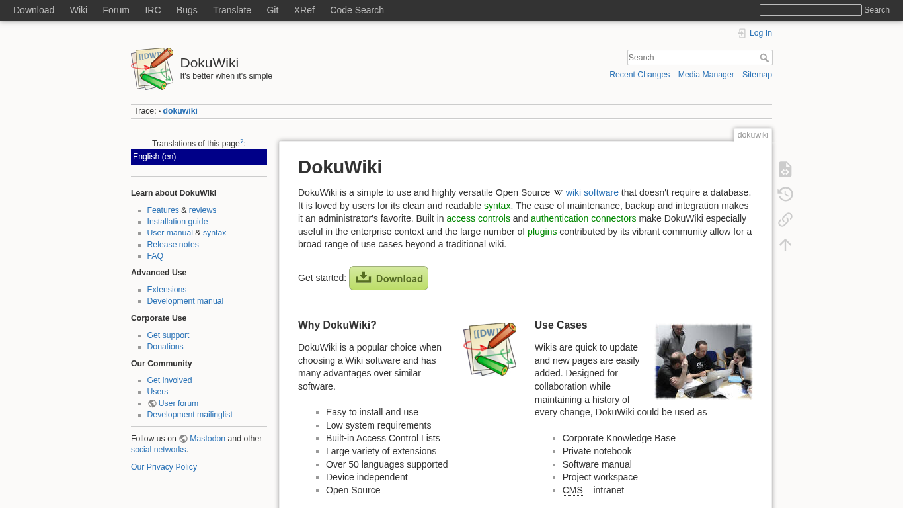Open the FAQ link
The width and height of the screenshot is (903, 508).
pos(155,256)
